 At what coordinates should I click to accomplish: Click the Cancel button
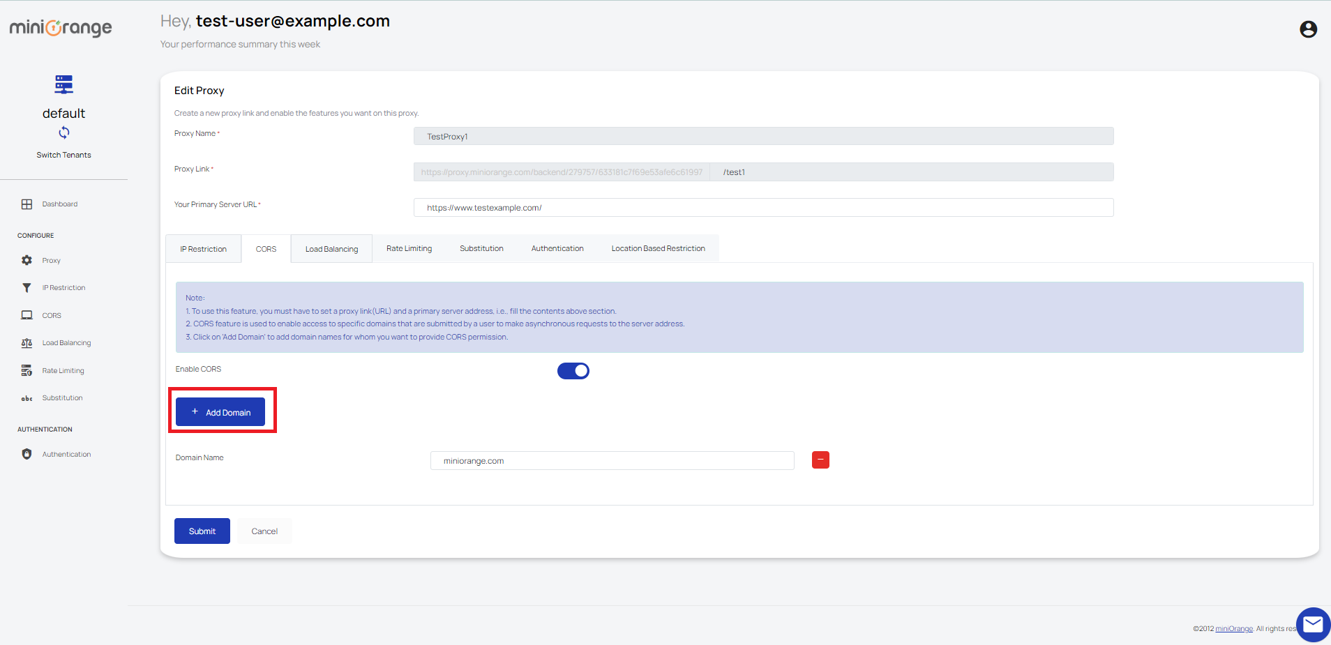264,531
